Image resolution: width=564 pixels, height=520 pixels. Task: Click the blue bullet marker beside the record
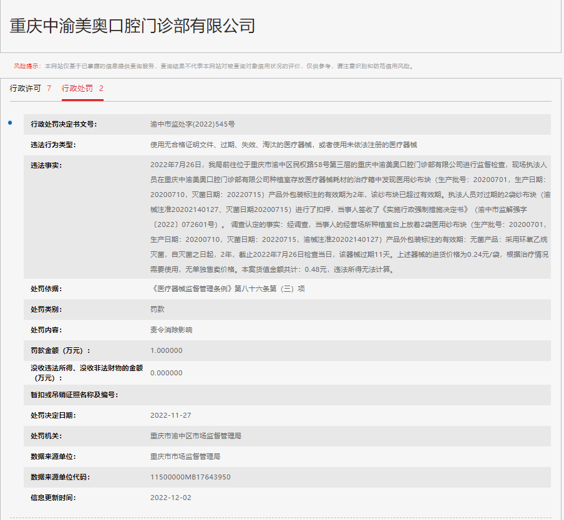point(10,123)
